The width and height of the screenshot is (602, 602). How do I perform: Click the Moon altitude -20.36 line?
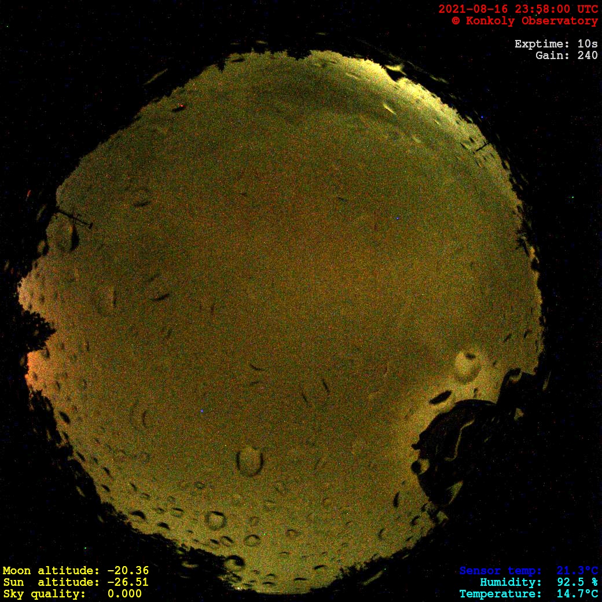tap(75, 571)
